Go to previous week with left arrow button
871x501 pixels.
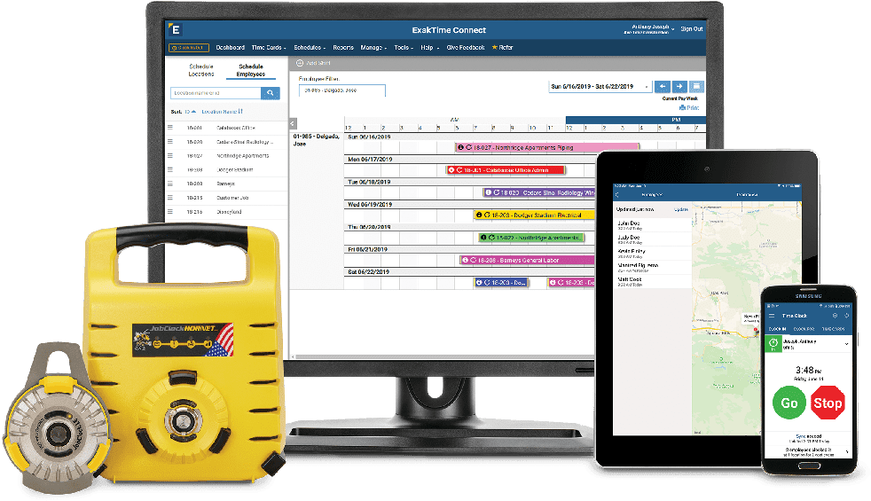[x=663, y=87]
